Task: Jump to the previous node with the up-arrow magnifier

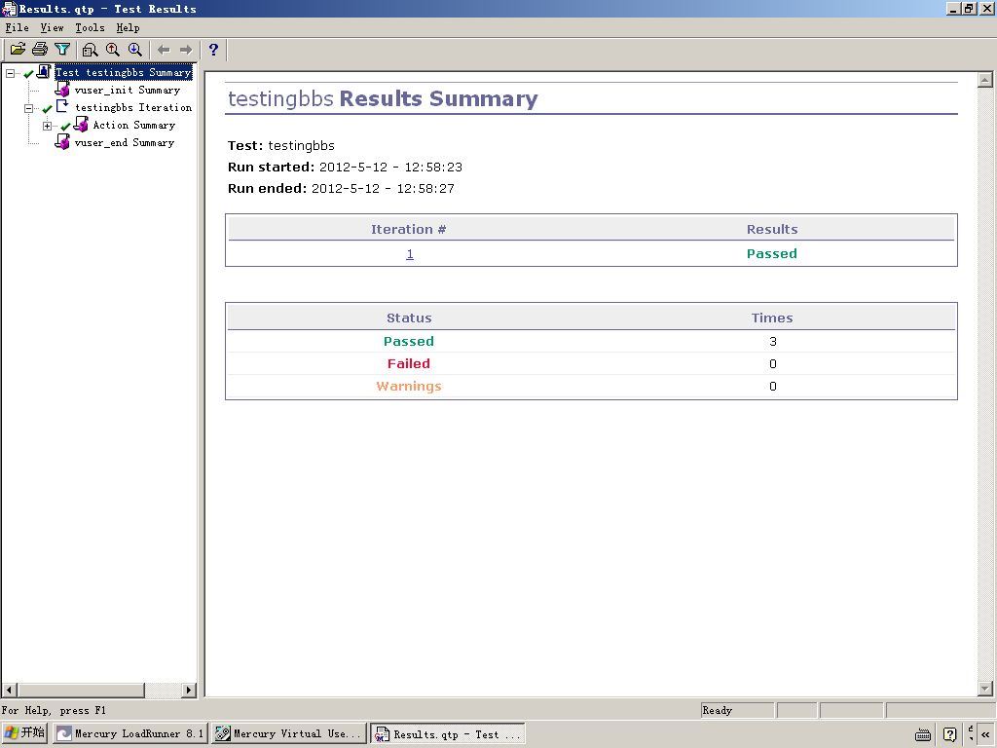Action: click(x=113, y=49)
